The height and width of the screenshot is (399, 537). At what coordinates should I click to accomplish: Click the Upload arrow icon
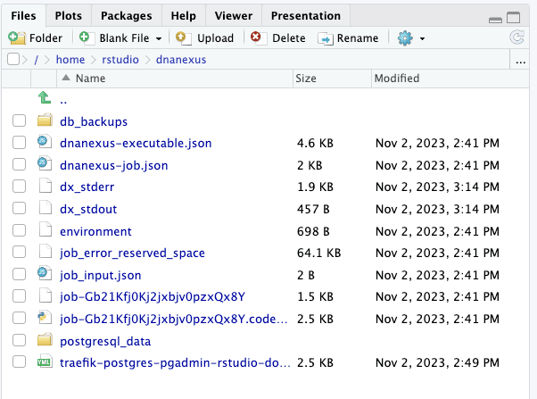(x=183, y=37)
